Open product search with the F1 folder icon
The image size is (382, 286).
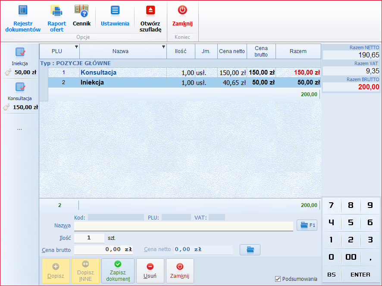307,226
